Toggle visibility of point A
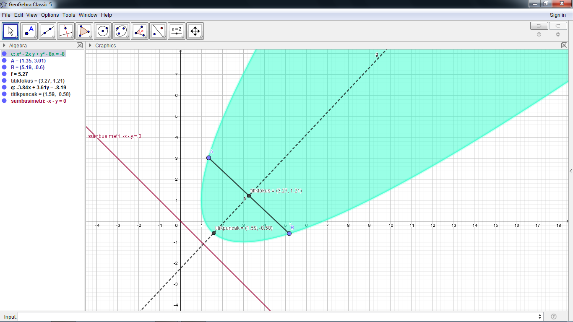Screen dimensions: 573x322 pyautogui.click(x=5, y=60)
